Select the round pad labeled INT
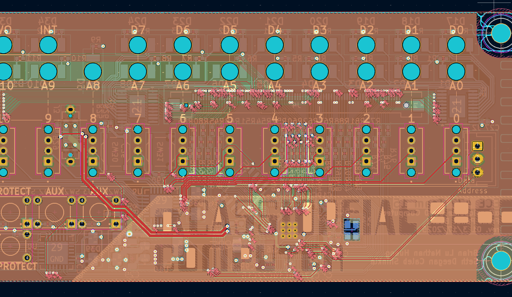 [48, 45]
